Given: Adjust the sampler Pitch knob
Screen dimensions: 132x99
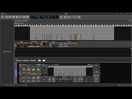Looking at the screenshot, I should point(50,79).
